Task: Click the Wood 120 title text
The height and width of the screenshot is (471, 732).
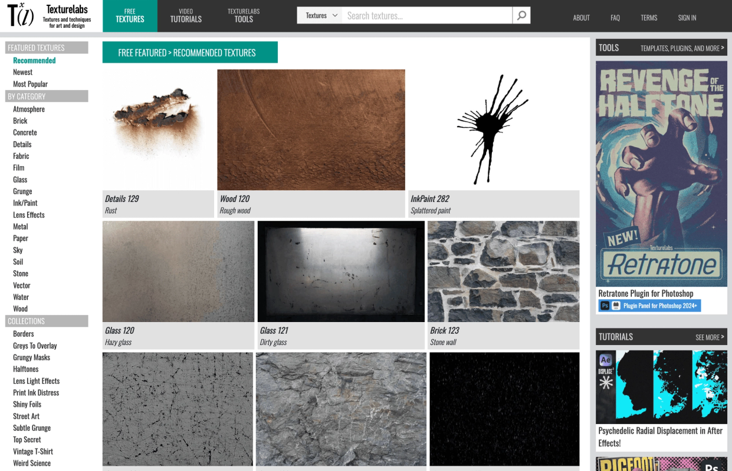Action: coord(235,199)
